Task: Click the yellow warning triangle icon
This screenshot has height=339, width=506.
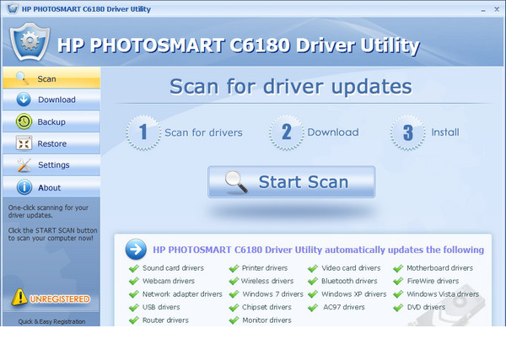Action: [19, 297]
